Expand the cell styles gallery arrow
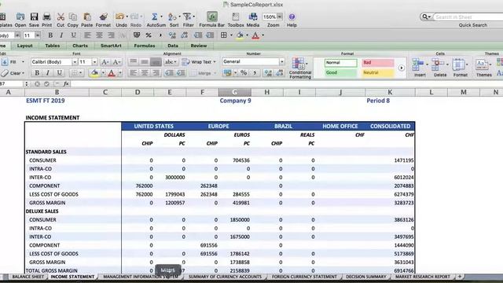Screen dimensions: 503x283 pyautogui.click(x=402, y=68)
